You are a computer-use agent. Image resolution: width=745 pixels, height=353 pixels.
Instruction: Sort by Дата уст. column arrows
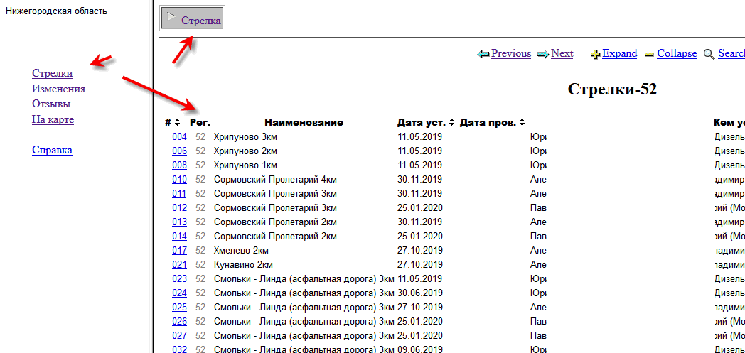451,123
